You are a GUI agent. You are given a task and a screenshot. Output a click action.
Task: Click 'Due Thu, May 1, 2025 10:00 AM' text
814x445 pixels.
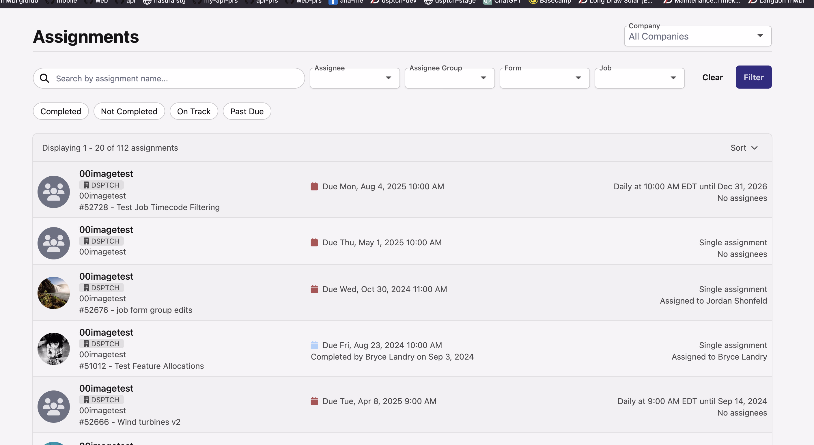(382, 242)
